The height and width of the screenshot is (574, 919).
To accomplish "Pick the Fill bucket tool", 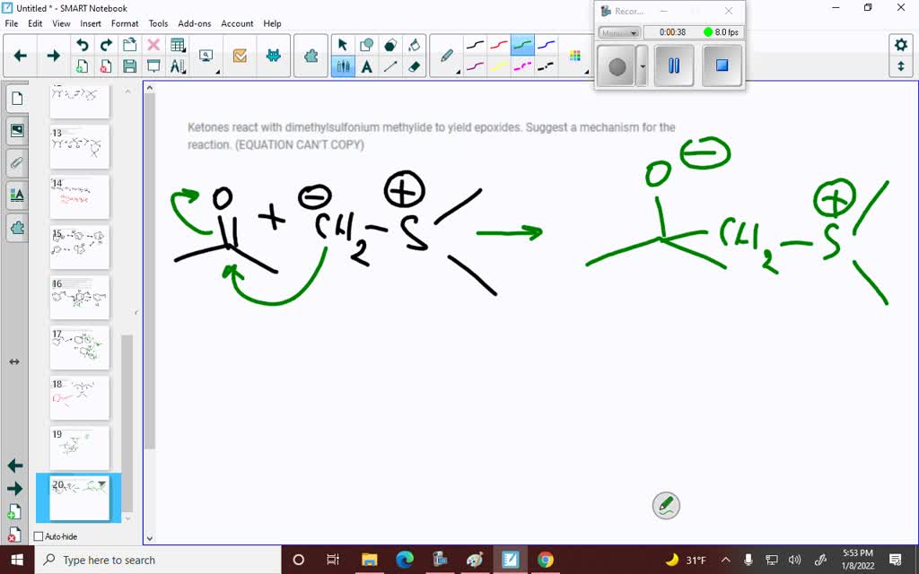I will [x=414, y=45].
